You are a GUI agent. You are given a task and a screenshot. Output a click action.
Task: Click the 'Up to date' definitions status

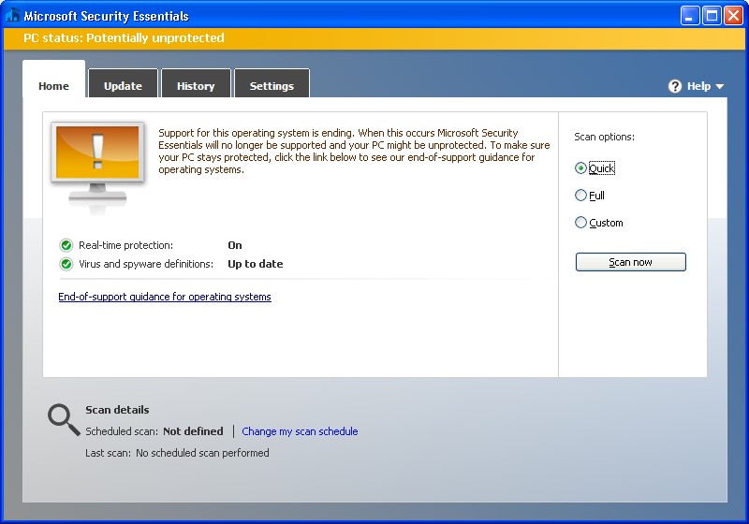(255, 264)
